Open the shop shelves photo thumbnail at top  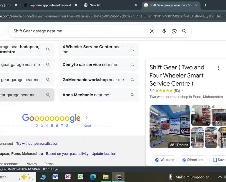point(201,116)
